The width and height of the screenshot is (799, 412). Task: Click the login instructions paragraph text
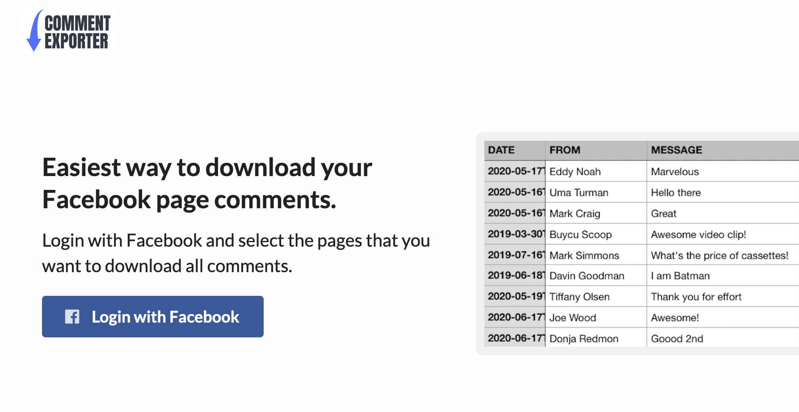pos(236,253)
